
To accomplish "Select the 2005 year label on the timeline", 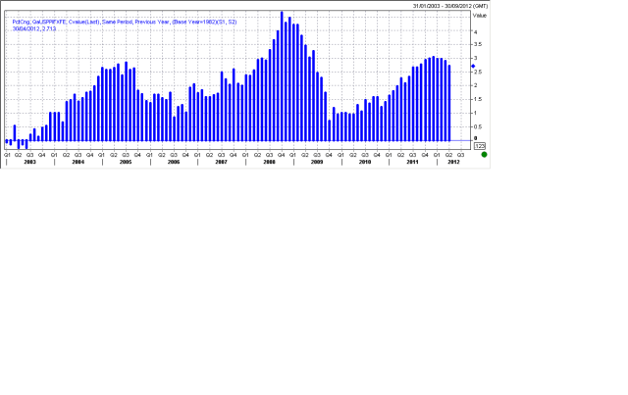I will (x=126, y=162).
